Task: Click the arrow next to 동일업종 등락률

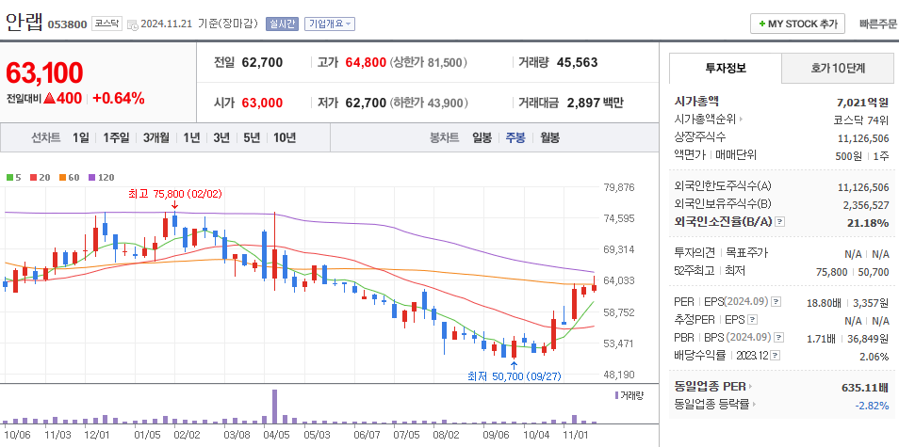Action: (753, 405)
